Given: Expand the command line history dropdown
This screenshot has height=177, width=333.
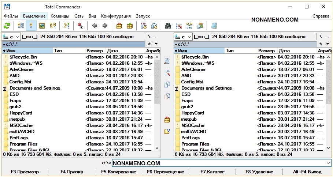Looking at the screenshot, I should tap(328, 163).
